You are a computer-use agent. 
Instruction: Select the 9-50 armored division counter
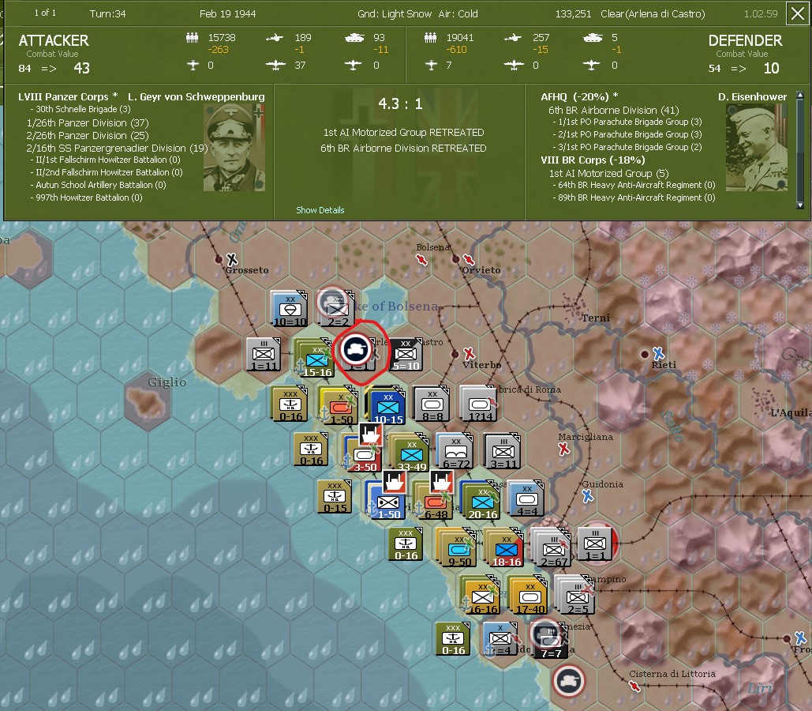point(457,547)
